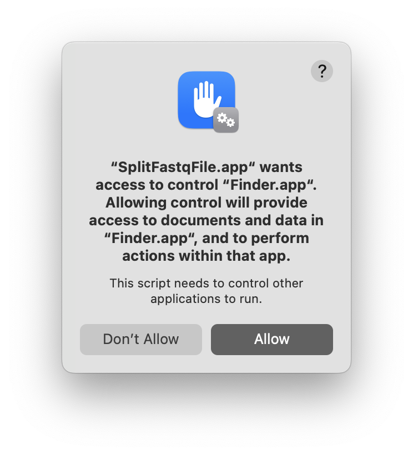
Task: Click the "Allowing control will provide" line
Action: click(206, 203)
